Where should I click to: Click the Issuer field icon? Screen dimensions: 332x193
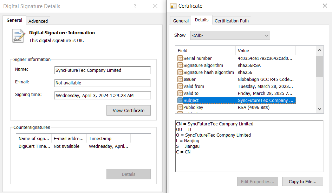coord(180,80)
